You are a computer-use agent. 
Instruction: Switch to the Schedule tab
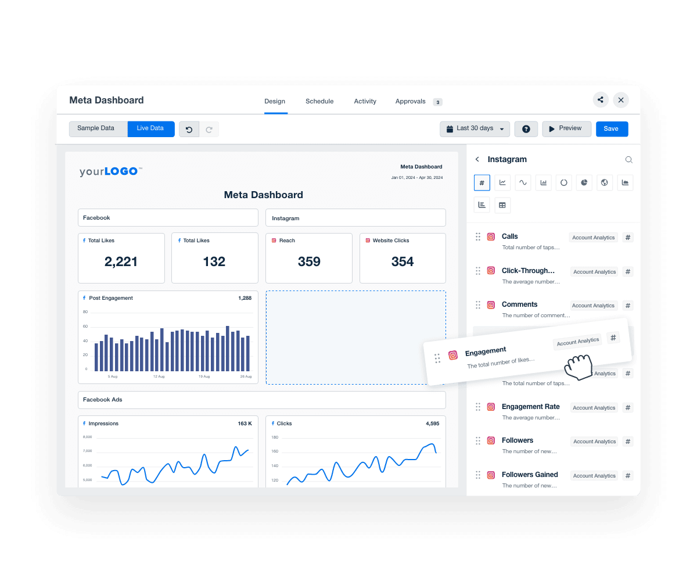tap(319, 101)
